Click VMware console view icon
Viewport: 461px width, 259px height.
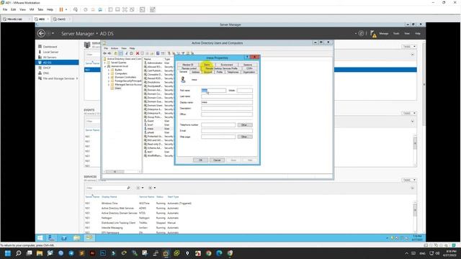click(143, 9)
